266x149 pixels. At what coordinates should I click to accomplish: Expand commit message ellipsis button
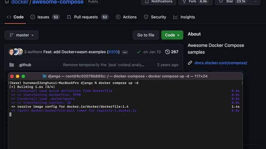tap(125, 52)
